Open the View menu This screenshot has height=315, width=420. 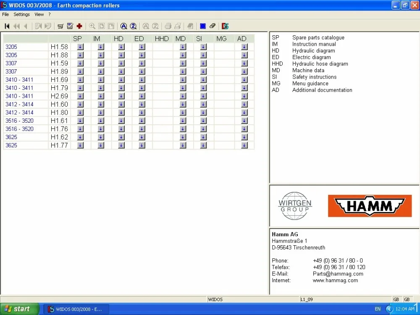click(39, 14)
